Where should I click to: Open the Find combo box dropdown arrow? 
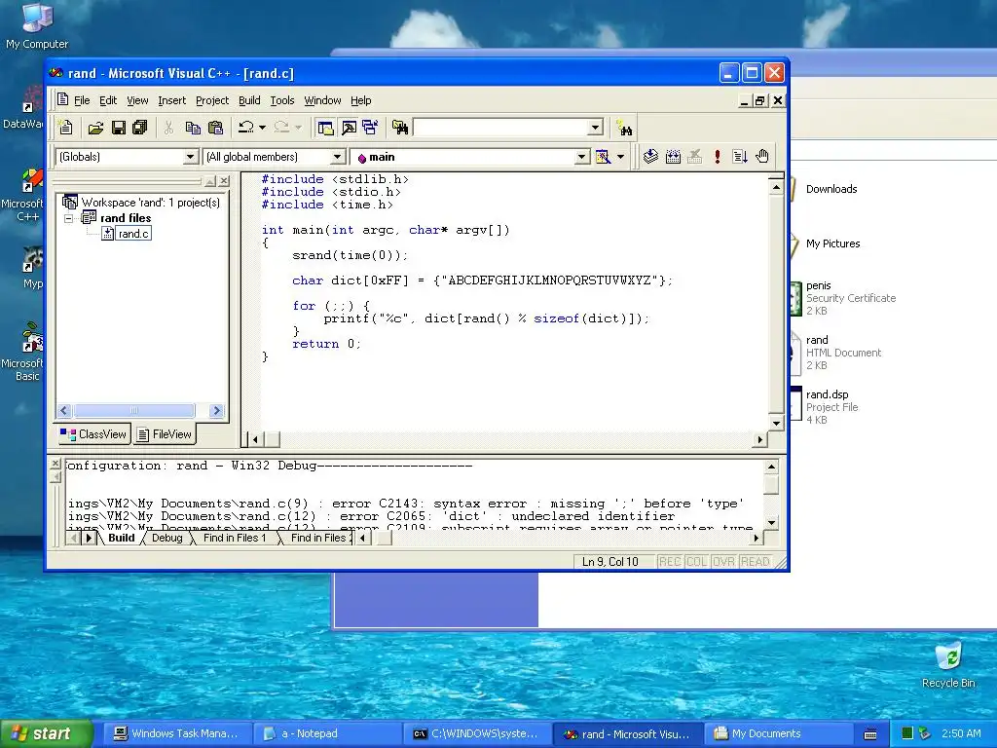595,128
